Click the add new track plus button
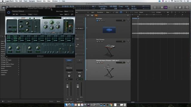The width and height of the screenshot is (191, 107). (88, 15)
